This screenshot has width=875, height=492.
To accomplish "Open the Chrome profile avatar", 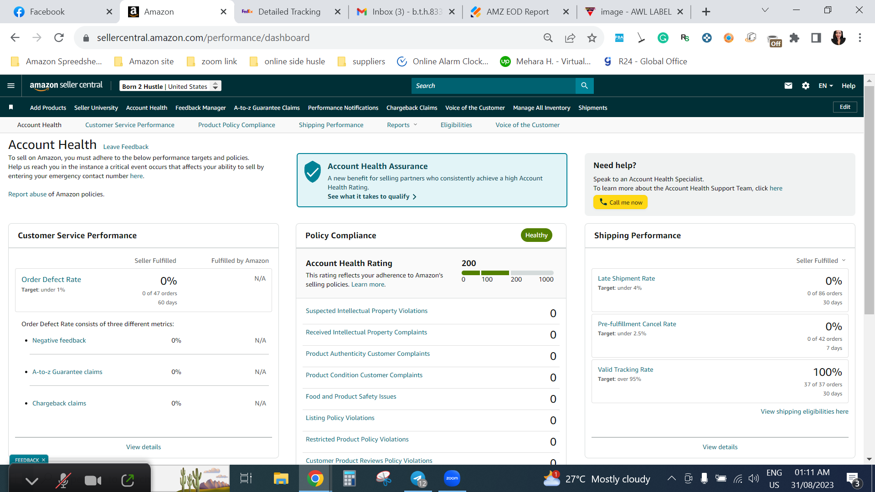I will coord(838,38).
